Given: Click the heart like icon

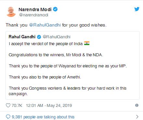Looking at the screenshot, I should (x=8, y=105).
